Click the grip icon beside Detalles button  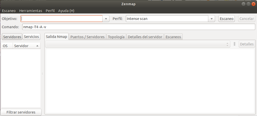click(x=235, y=44)
